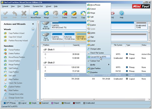Click Split Partition icon in sidebar

coord(5,68)
